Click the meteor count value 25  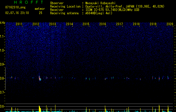tap(41, 13)
